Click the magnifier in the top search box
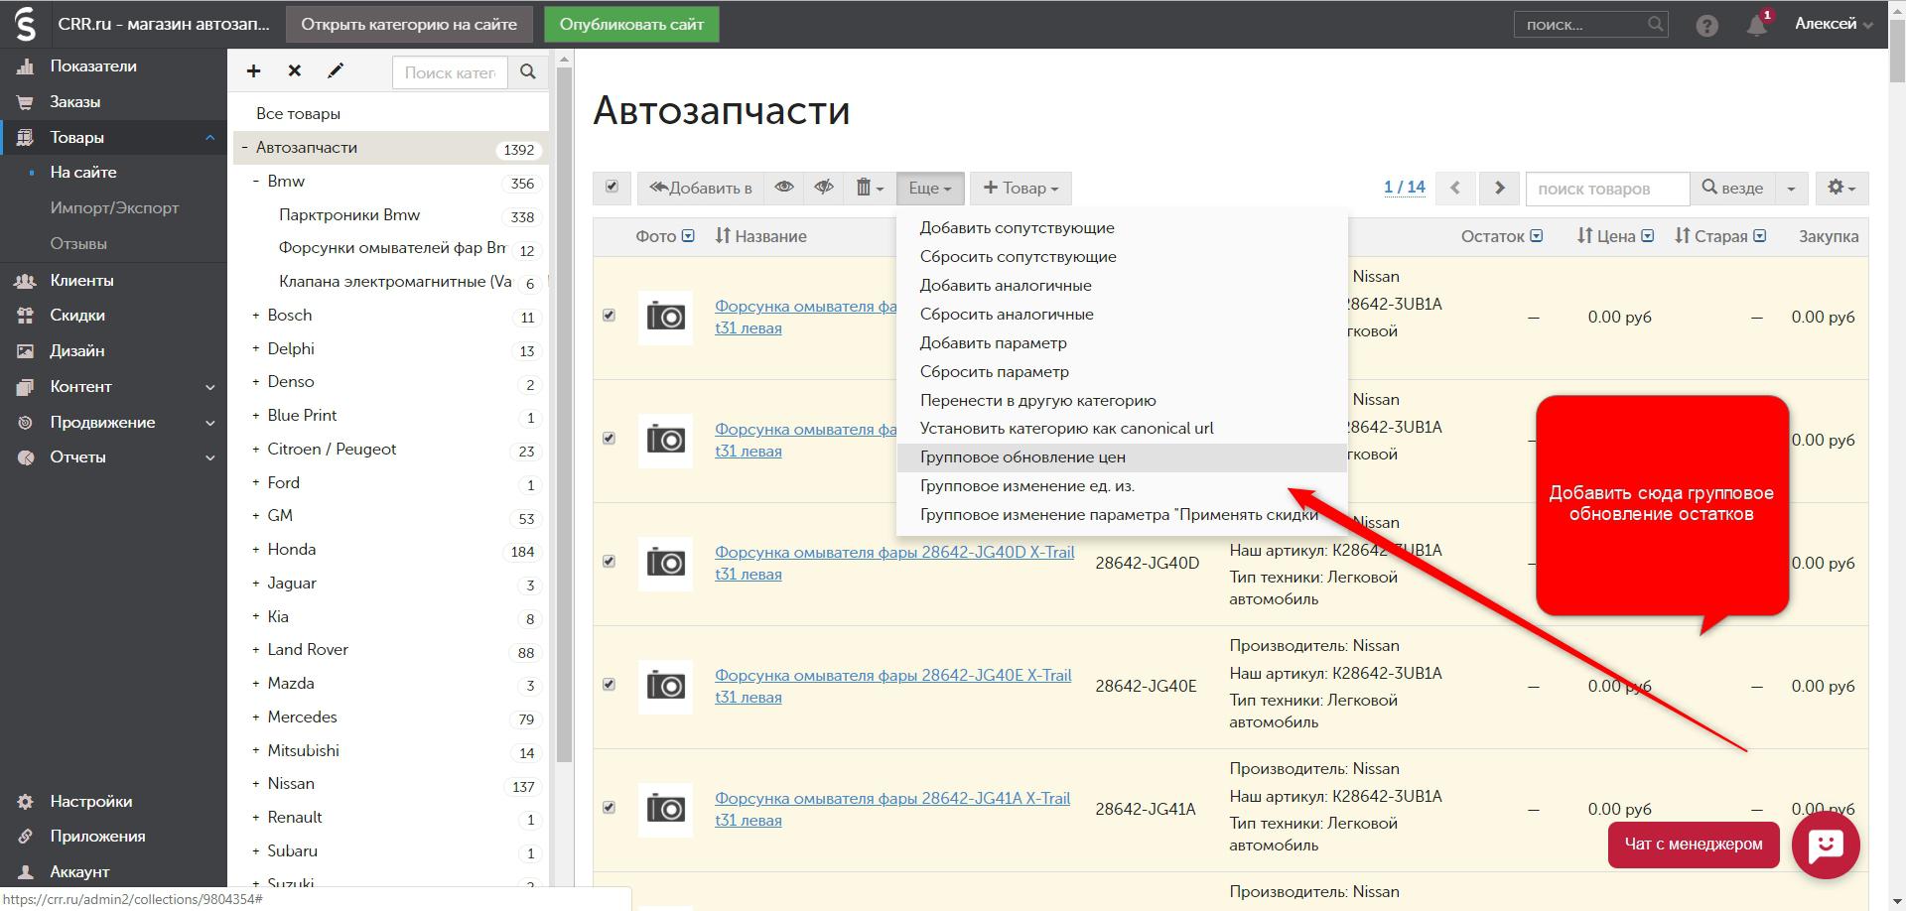The width and height of the screenshot is (1906, 911). point(1655,24)
